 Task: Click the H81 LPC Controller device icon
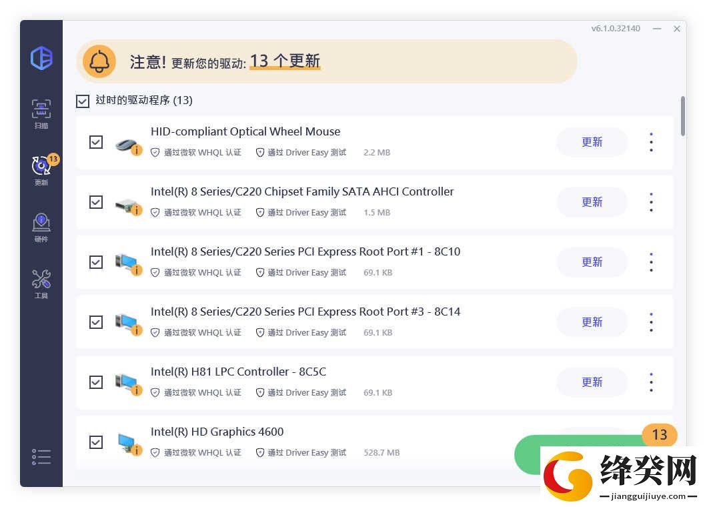pyautogui.click(x=129, y=384)
